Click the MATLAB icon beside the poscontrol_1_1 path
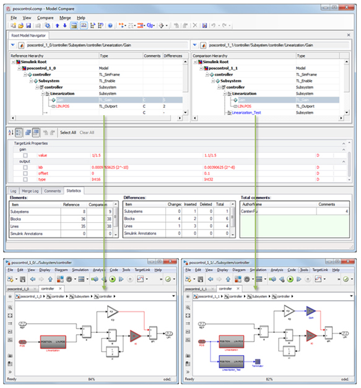The width and height of the screenshot is (361, 388). point(203,45)
